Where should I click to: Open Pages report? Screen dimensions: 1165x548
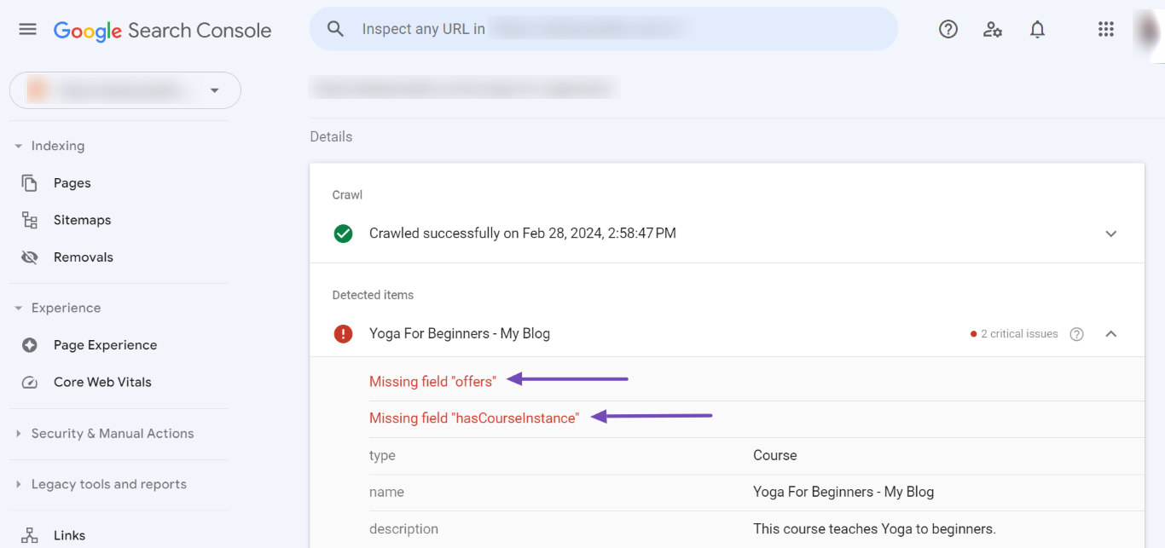(x=72, y=183)
